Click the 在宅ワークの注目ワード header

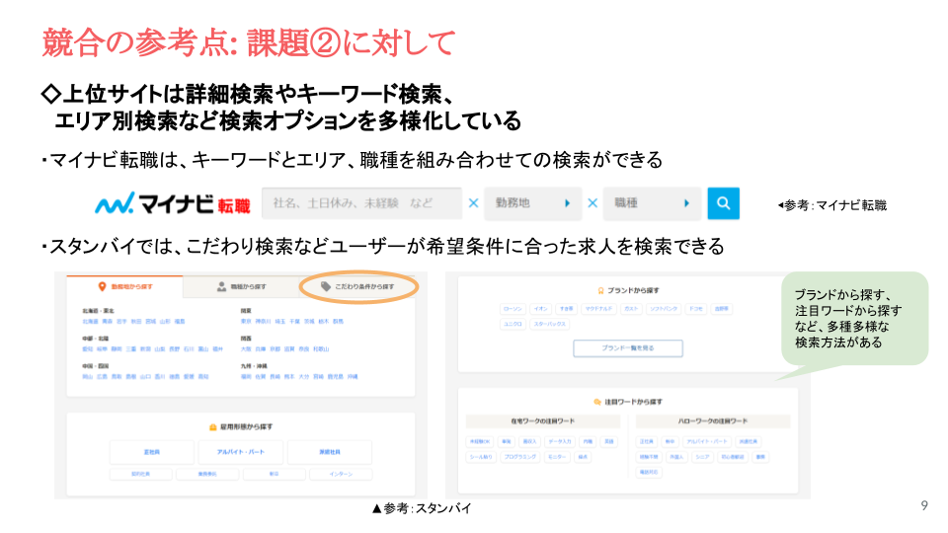[543, 421]
